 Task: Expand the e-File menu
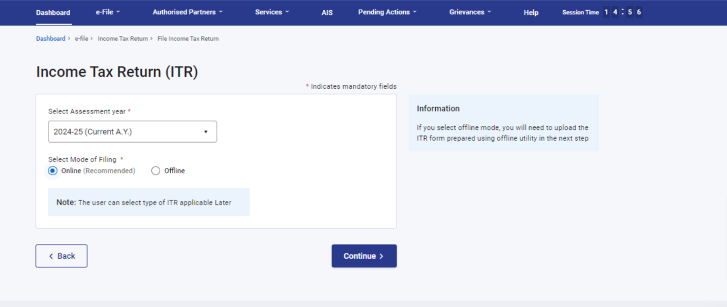click(x=107, y=12)
